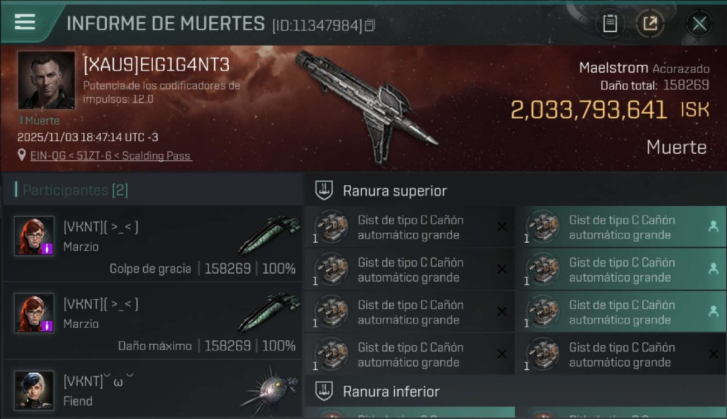View victim EIG1G4NT3 portrait
727x419 pixels.
coord(46,80)
